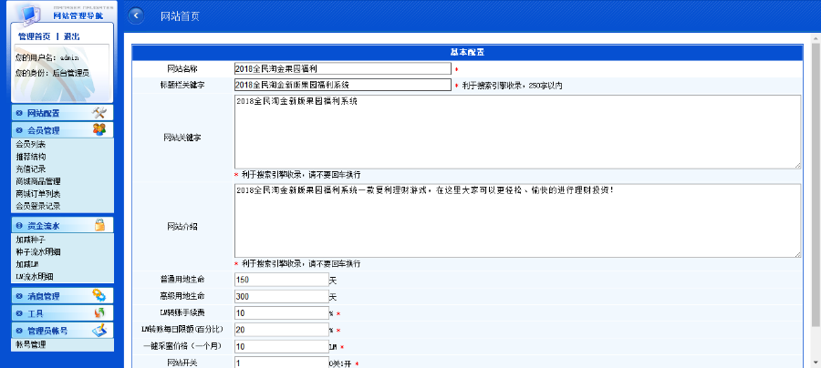Open the 网站配置 menu header
Screen dimensions: 821x368
pyautogui.click(x=62, y=113)
